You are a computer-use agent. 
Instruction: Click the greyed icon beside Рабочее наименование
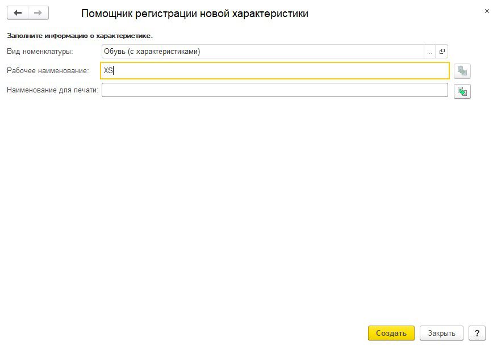coord(462,71)
